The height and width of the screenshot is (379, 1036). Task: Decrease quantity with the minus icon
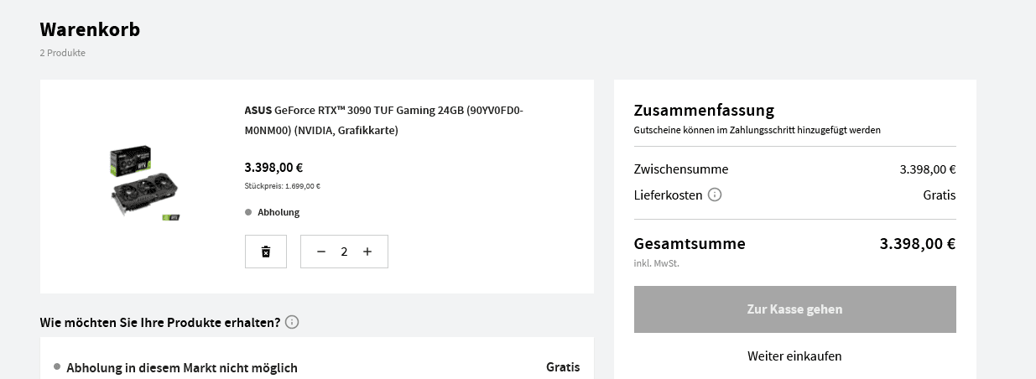tap(321, 252)
